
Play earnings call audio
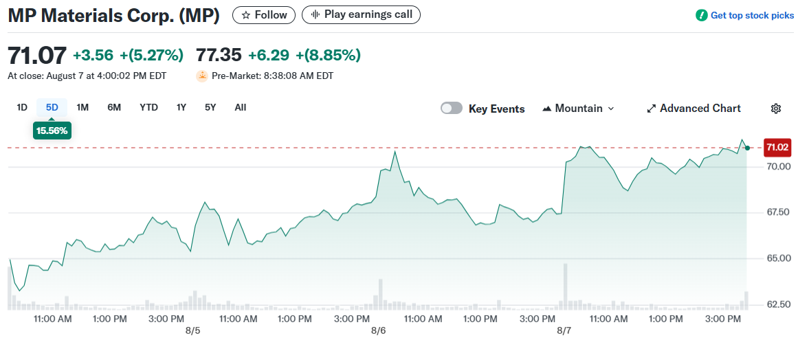361,14
